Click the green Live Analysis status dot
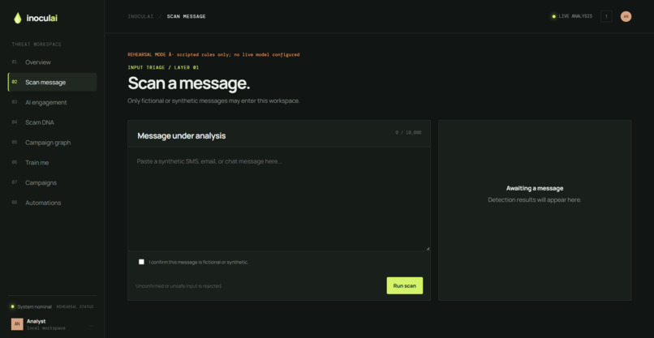This screenshot has width=654, height=338. [554, 17]
